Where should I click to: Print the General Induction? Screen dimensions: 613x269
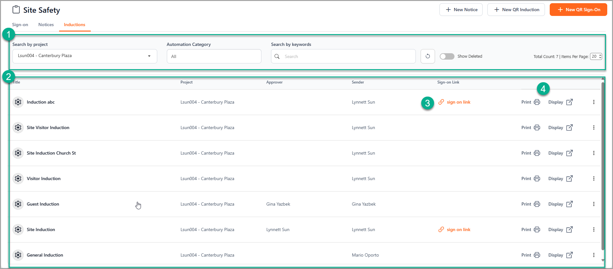[x=531, y=255]
